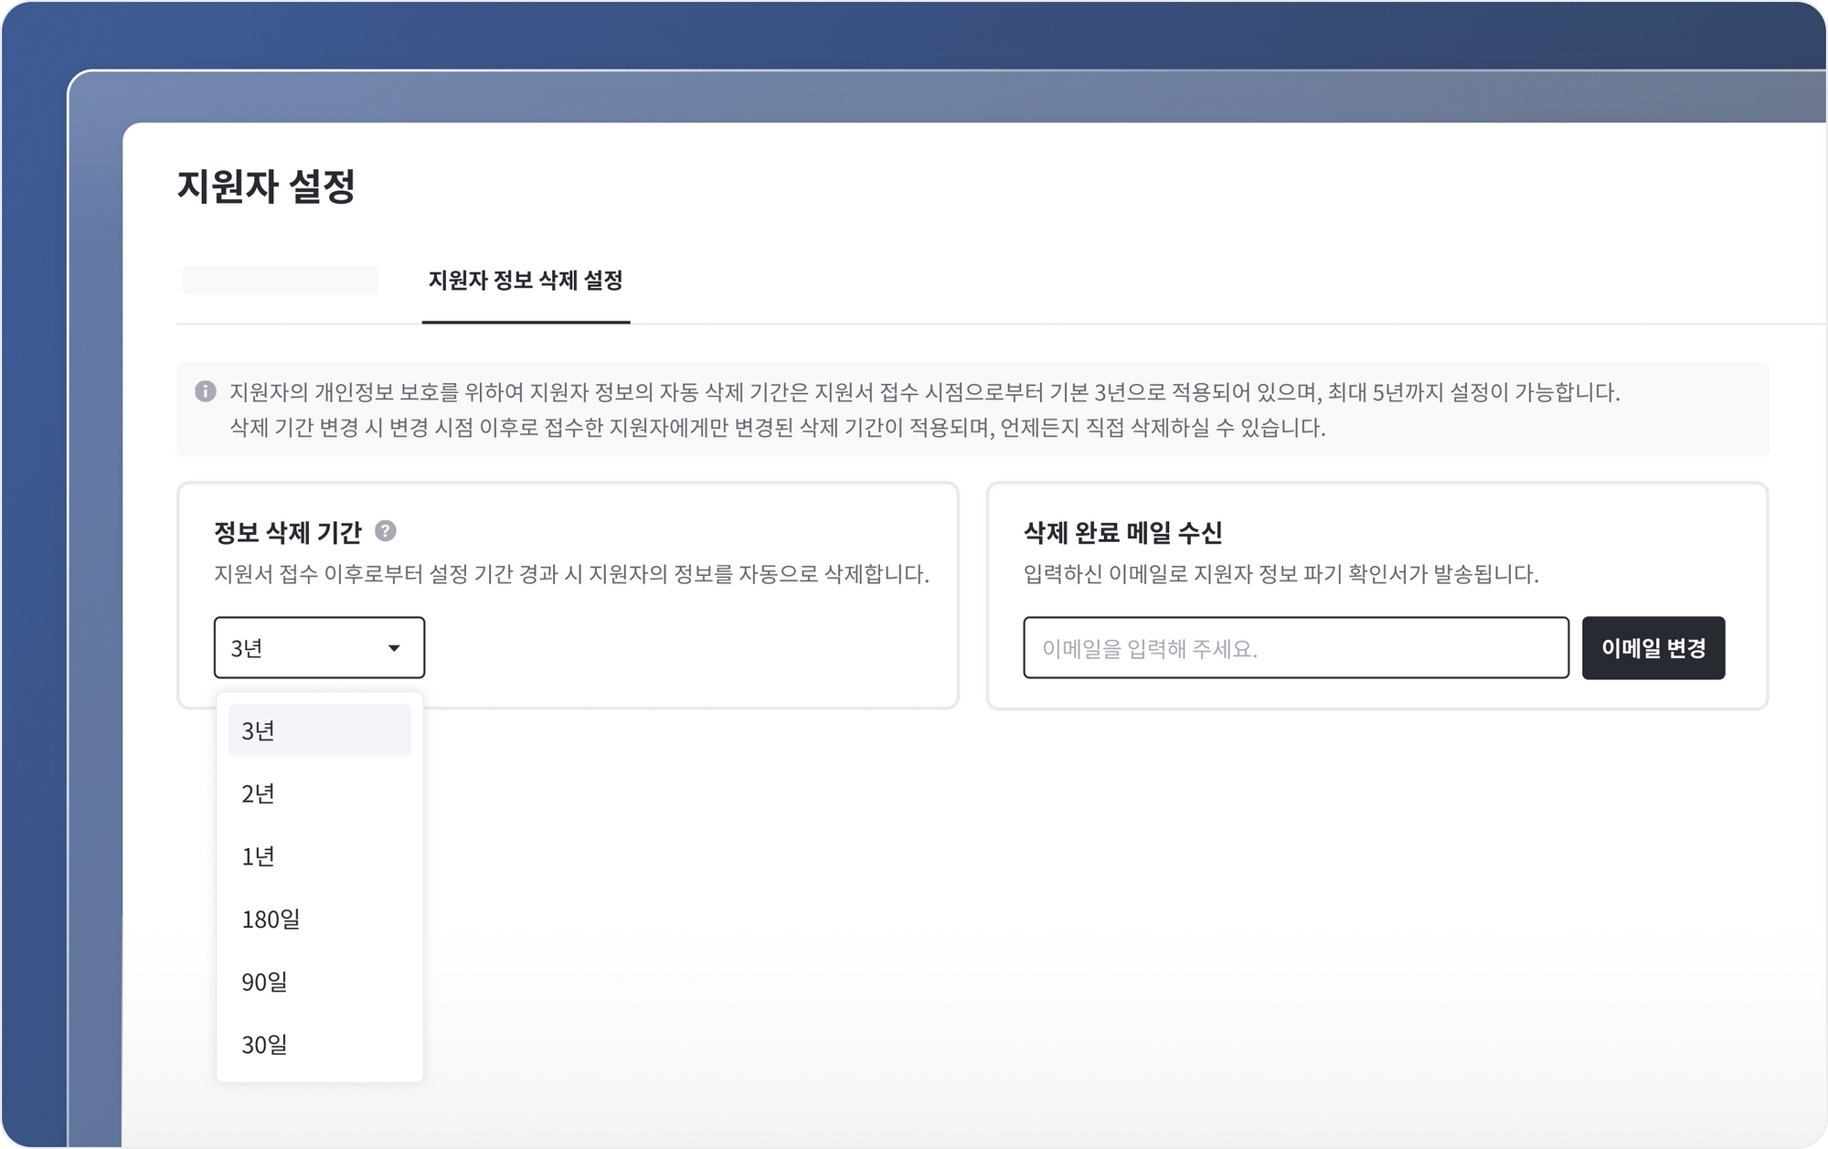This screenshot has height=1149, width=1828.
Task: Click the gray notice text about the default 3년 period
Action: [x=923, y=393]
